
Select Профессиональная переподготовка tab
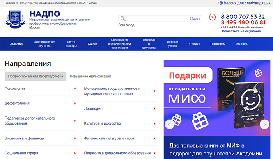point(35,77)
